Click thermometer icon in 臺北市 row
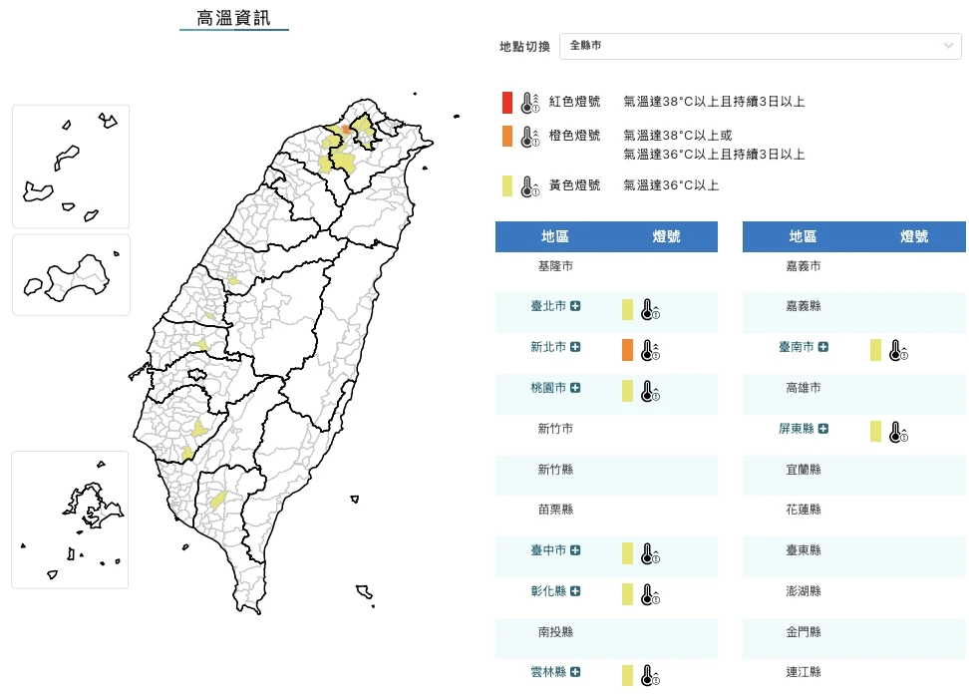 (650, 310)
